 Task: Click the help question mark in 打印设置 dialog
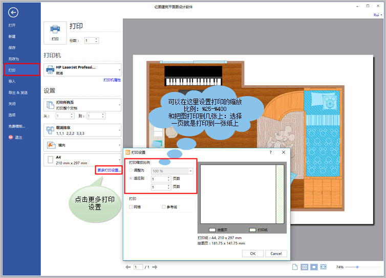[270, 152]
